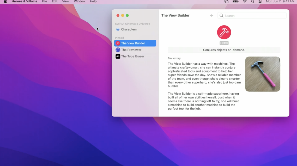Viewport: 297px width, 166px height.
Task: Open Spotlight search in the menu bar
Action: [x=253, y=2]
